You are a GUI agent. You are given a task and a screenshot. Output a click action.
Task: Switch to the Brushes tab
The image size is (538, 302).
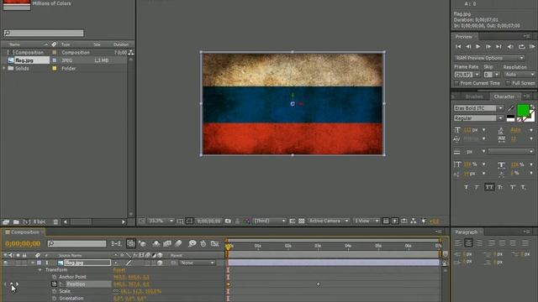474,96
